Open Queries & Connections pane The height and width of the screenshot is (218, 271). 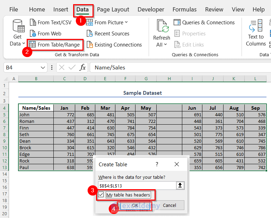204,23
